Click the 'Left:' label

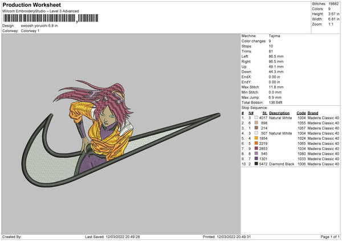[x=245, y=56]
